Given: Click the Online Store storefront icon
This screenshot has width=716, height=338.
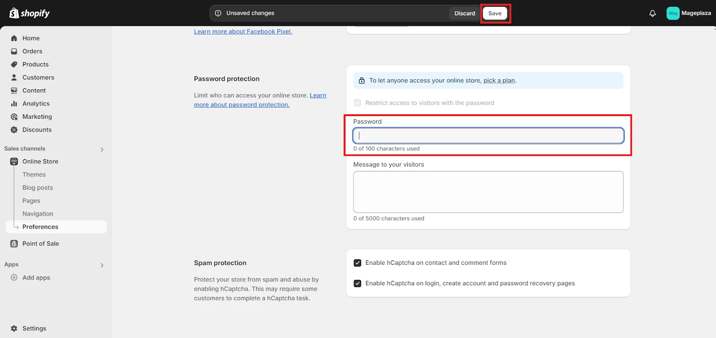Looking at the screenshot, I should coord(14,162).
